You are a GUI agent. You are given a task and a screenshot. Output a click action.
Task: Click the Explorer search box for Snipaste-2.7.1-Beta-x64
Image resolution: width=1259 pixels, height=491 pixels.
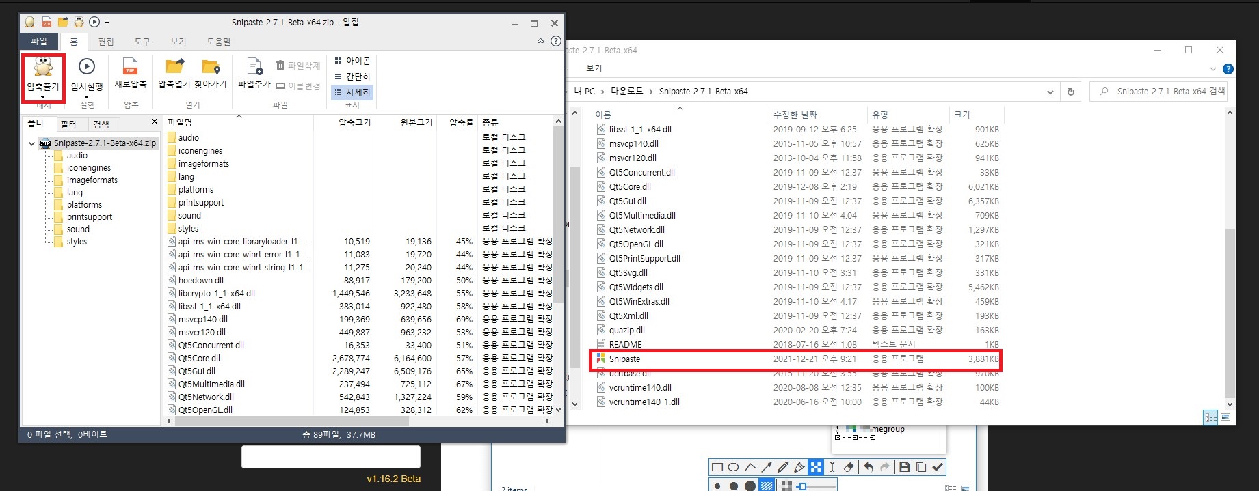click(x=1158, y=92)
